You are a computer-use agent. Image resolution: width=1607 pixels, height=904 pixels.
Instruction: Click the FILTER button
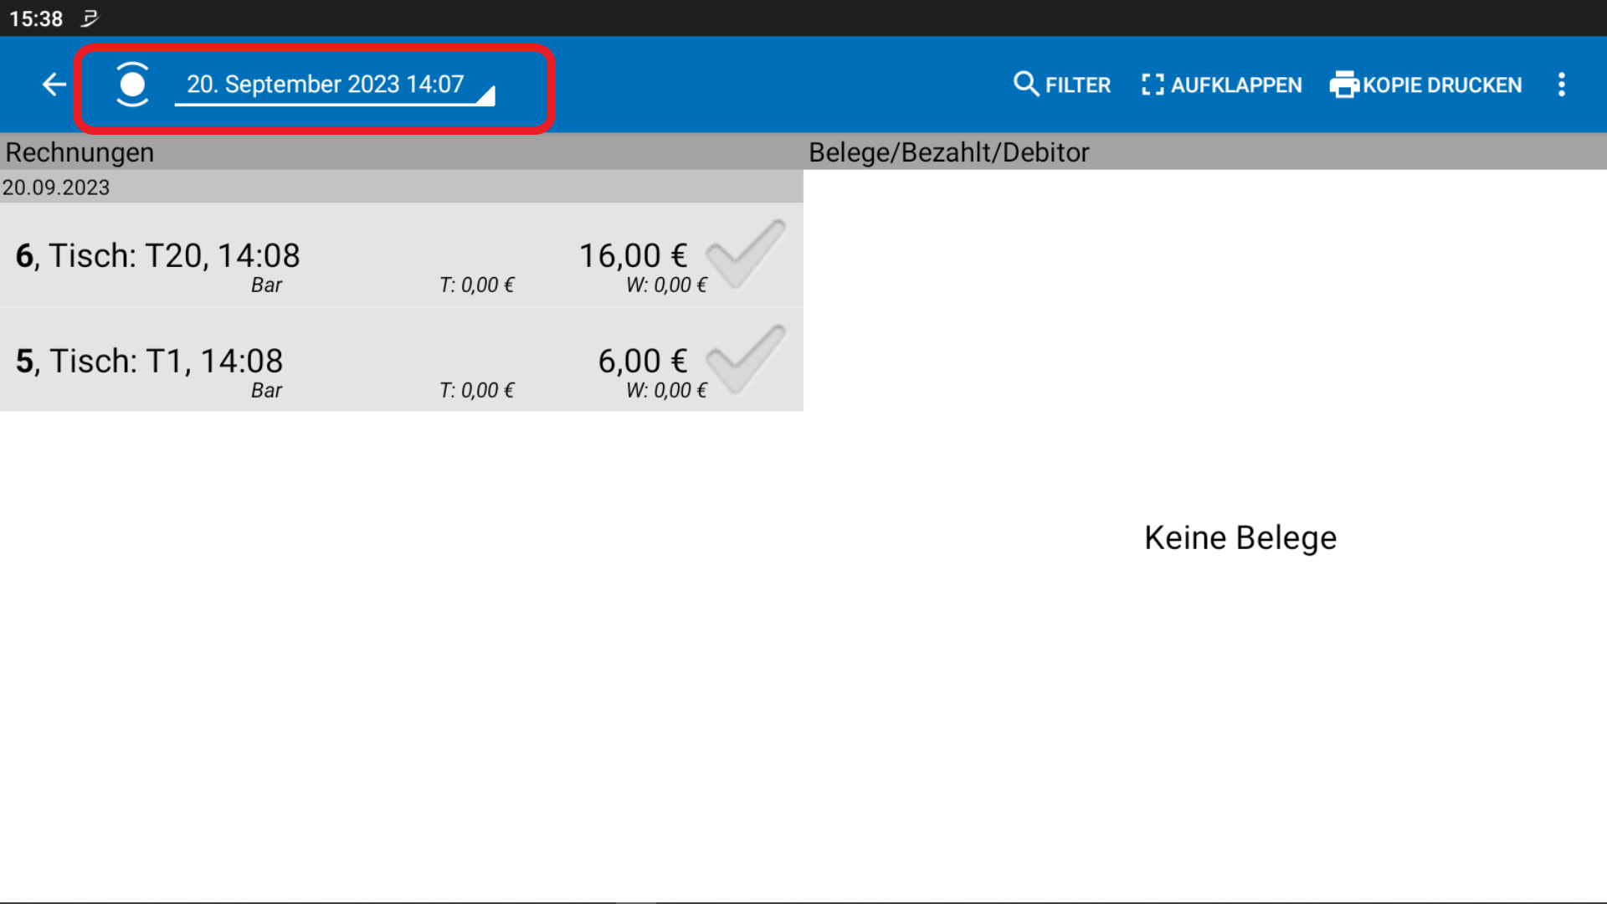tap(1061, 85)
